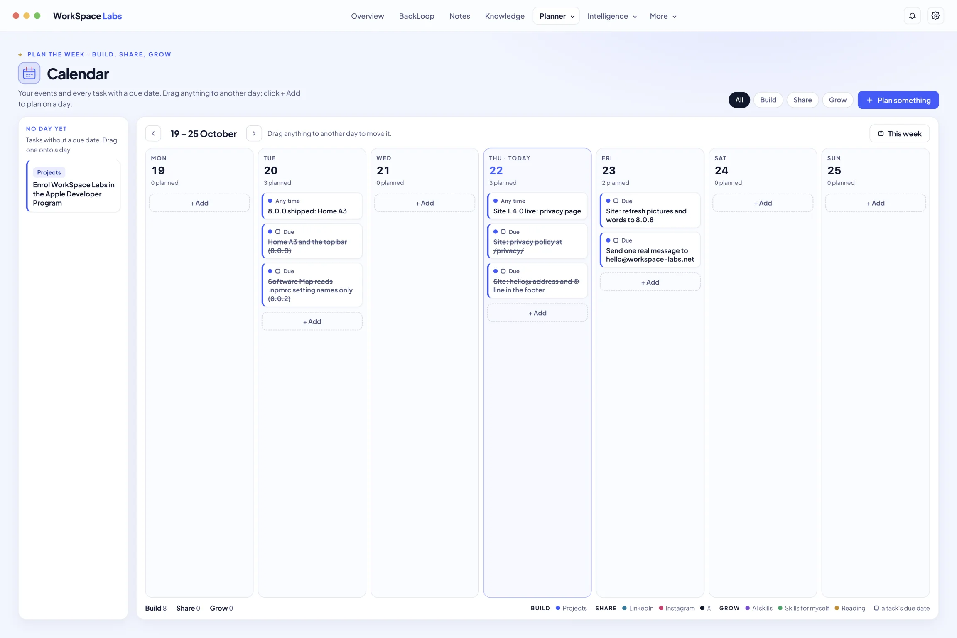Image resolution: width=957 pixels, height=638 pixels.
Task: Open Site 1.4.0 live: privacy page event
Action: pos(537,206)
